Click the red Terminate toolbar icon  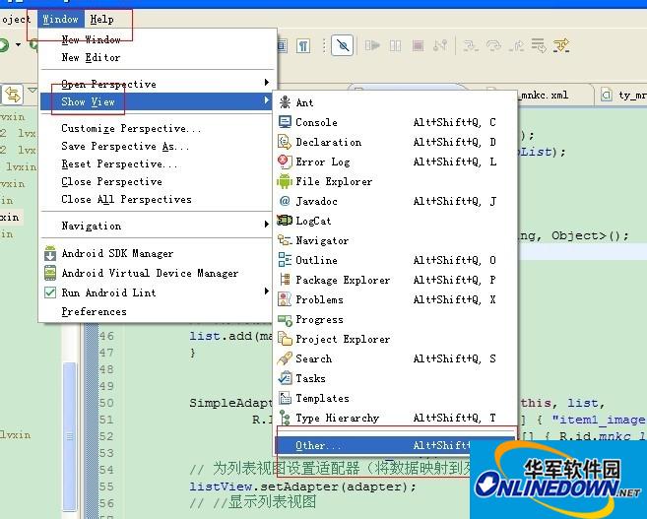coord(418,45)
